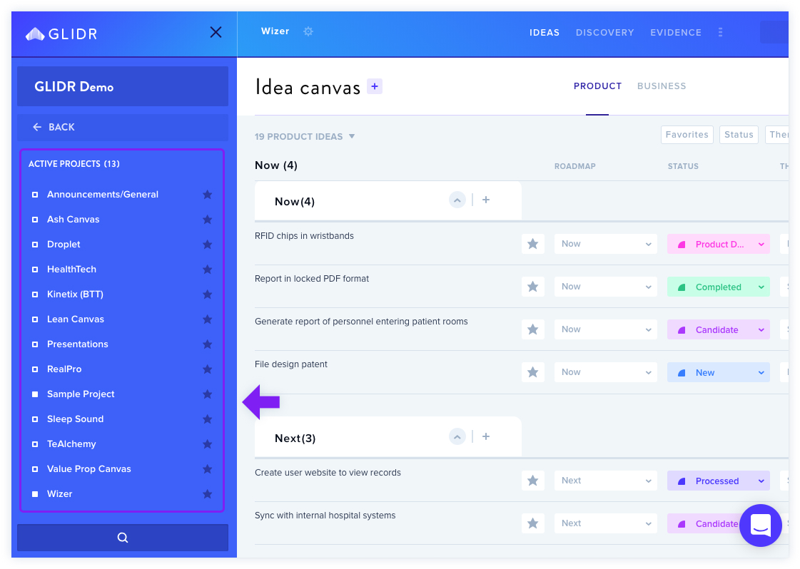Open the Processed status dropdown
800x569 pixels.
pyautogui.click(x=719, y=481)
